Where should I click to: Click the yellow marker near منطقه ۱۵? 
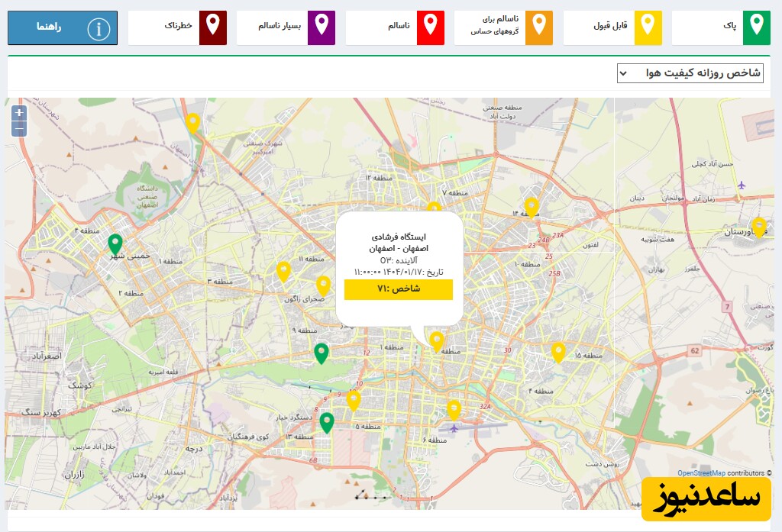pos(558,352)
